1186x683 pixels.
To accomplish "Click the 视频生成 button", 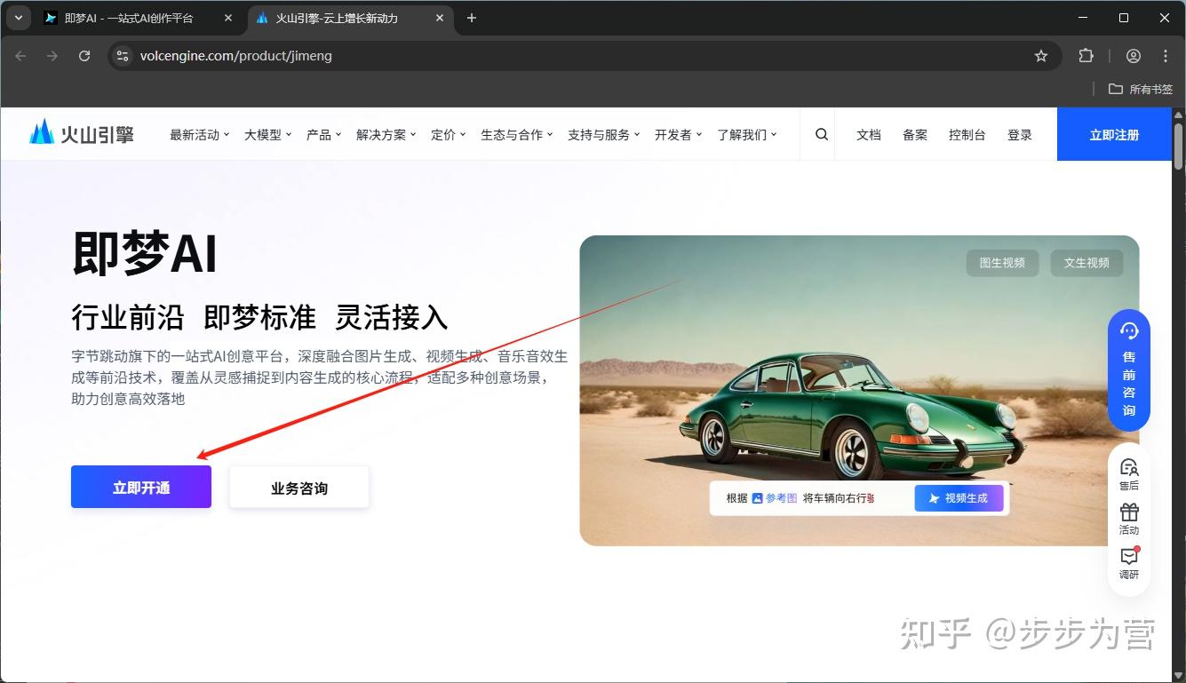I will pyautogui.click(x=959, y=498).
